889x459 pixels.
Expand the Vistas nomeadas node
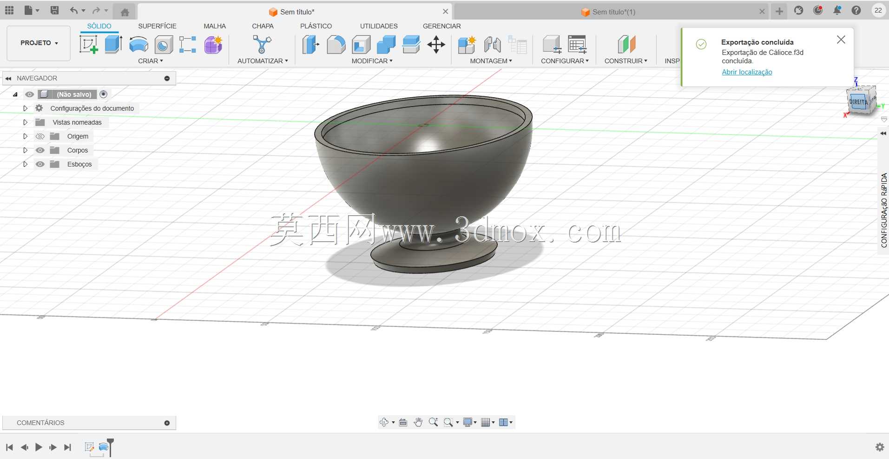(x=26, y=122)
